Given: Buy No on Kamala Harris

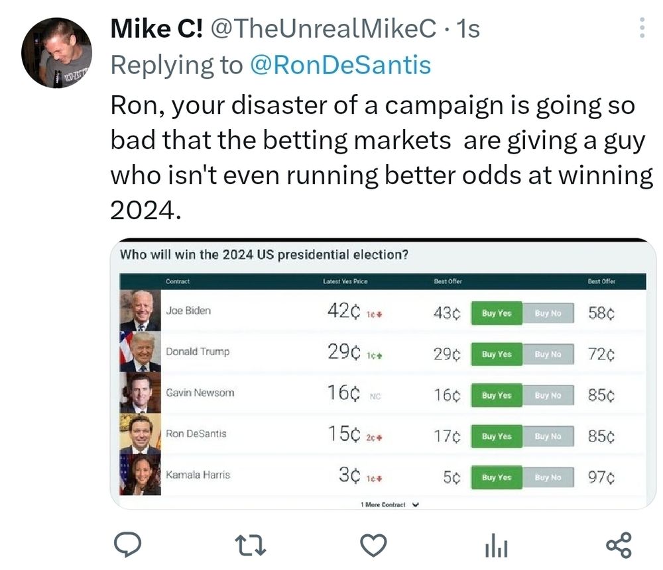Looking at the screenshot, I should pos(548,477).
